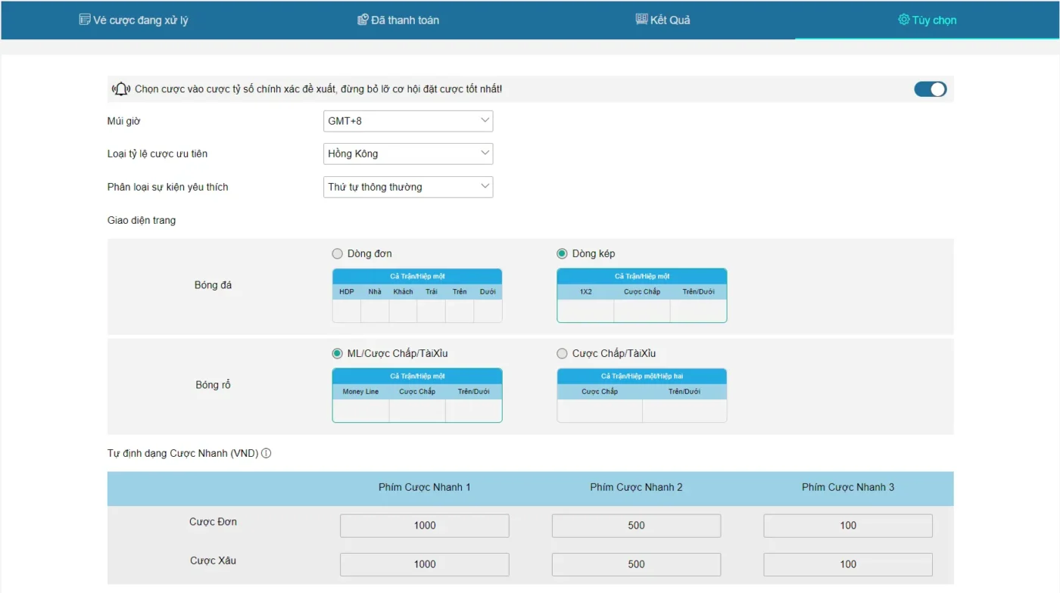Click Cược Xâu field for Phím Cược Nhanh 3
The height and width of the screenshot is (593, 1060).
(x=847, y=564)
